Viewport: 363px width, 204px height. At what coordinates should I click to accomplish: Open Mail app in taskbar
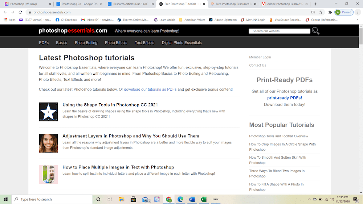click(146, 199)
